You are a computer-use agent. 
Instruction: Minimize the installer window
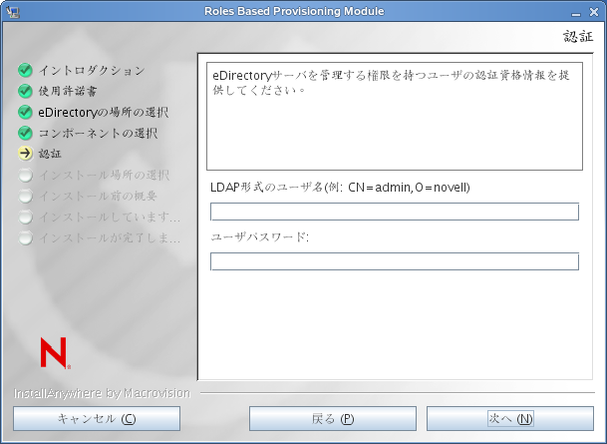click(576, 13)
